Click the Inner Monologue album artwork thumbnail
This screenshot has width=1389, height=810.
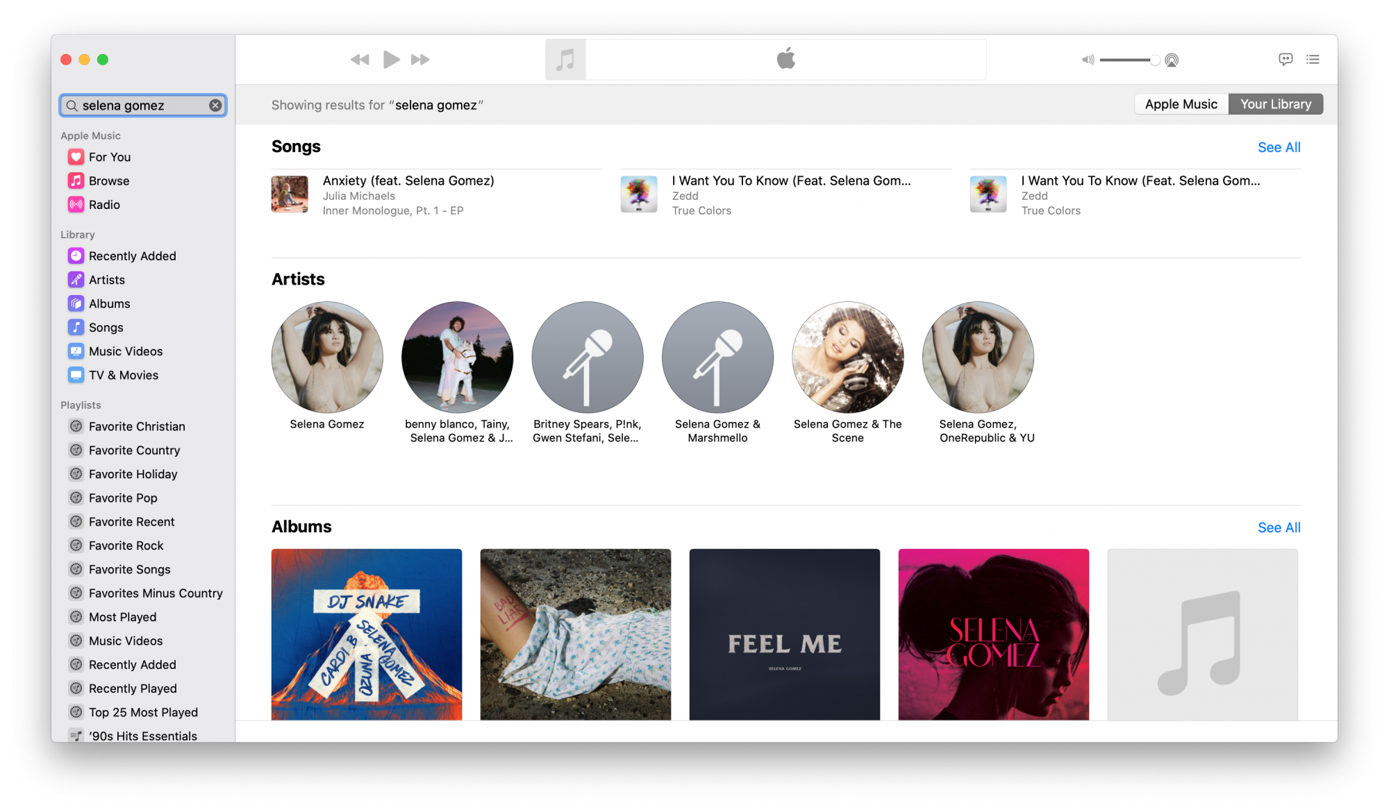pos(290,194)
